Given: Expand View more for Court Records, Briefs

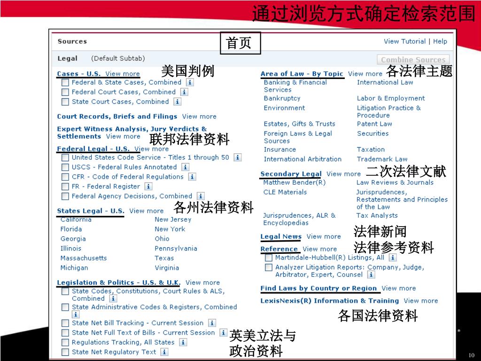Looking at the screenshot, I should coord(199,117).
